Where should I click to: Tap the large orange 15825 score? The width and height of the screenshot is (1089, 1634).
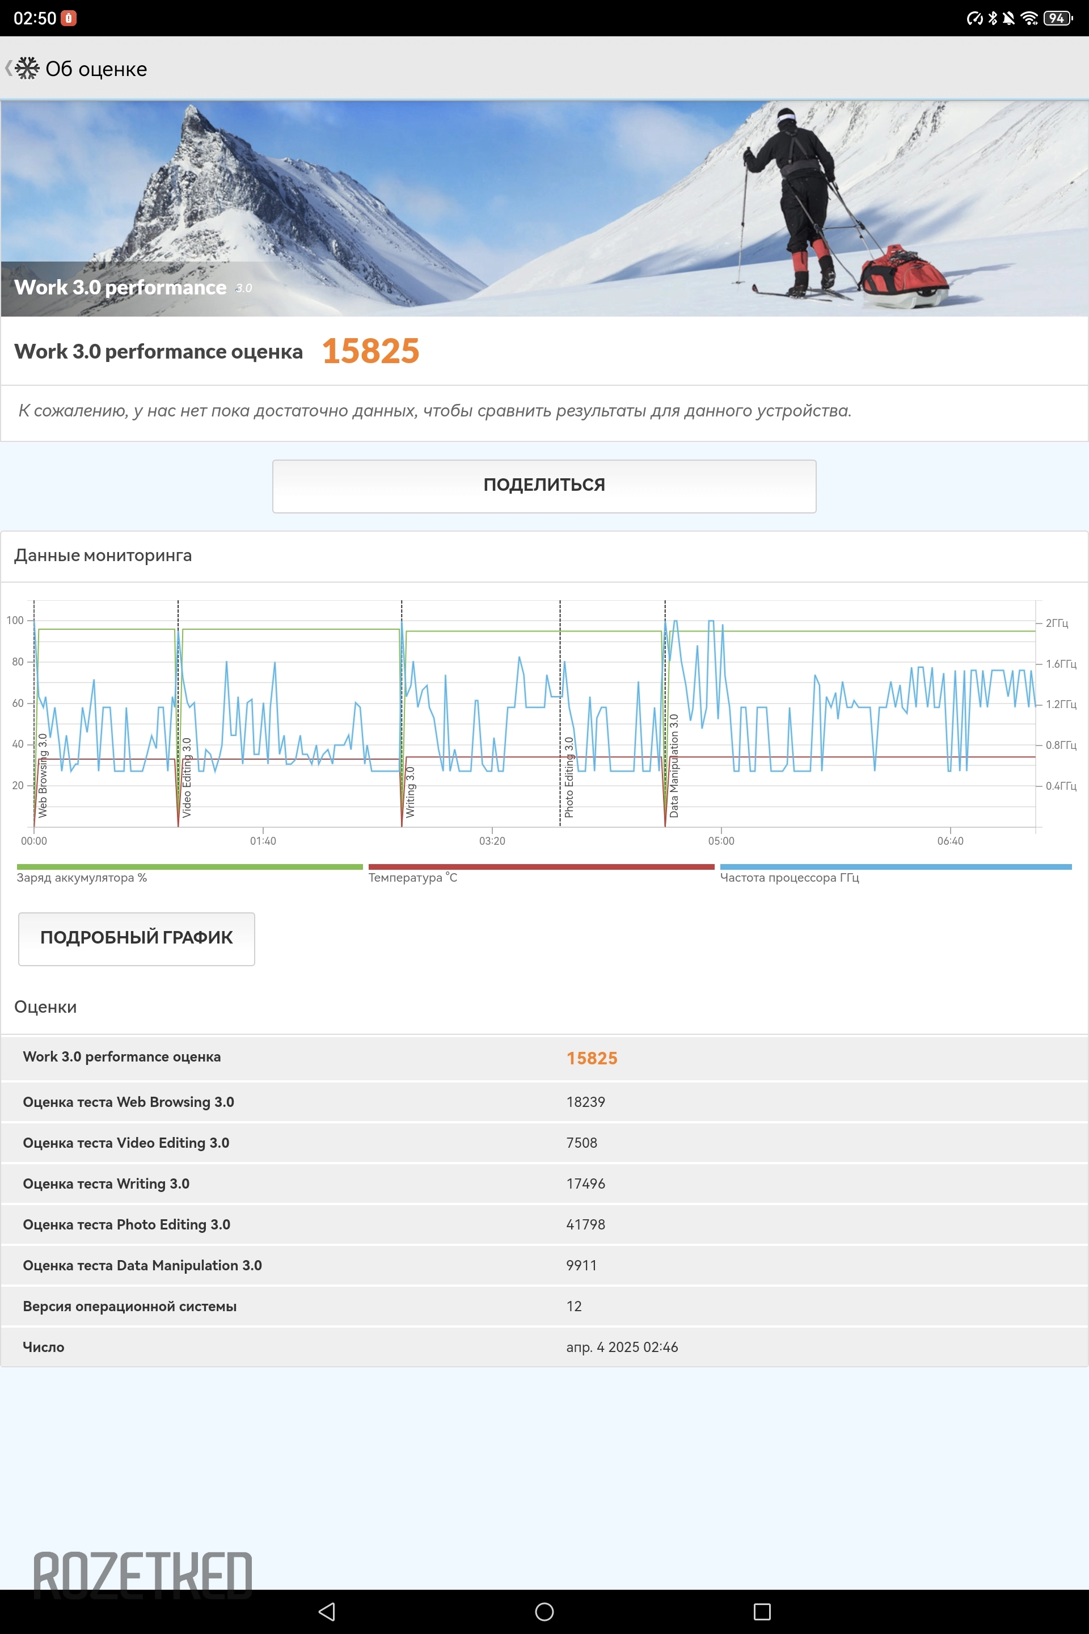coord(370,351)
